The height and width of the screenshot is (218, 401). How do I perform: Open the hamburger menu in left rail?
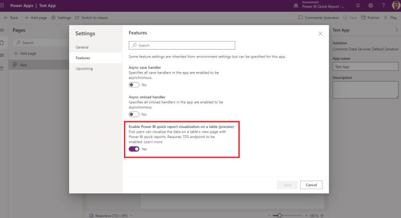[2, 30]
